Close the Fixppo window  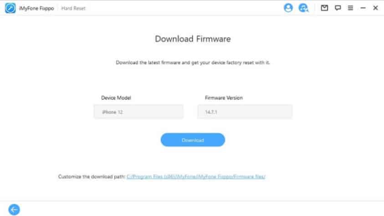coord(375,8)
